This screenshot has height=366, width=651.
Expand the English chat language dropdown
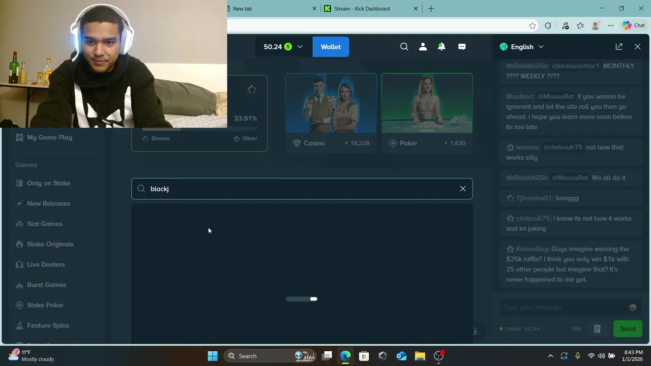point(522,47)
